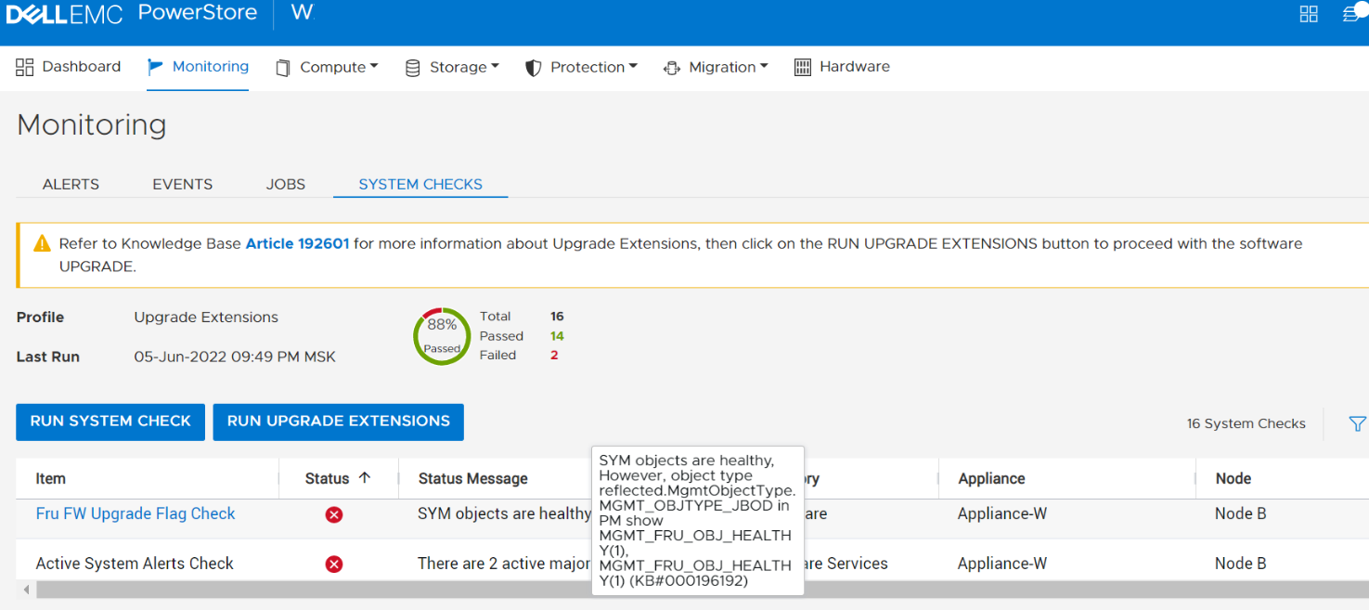
Task: Switch to the EVENTS tab
Action: pos(183,185)
